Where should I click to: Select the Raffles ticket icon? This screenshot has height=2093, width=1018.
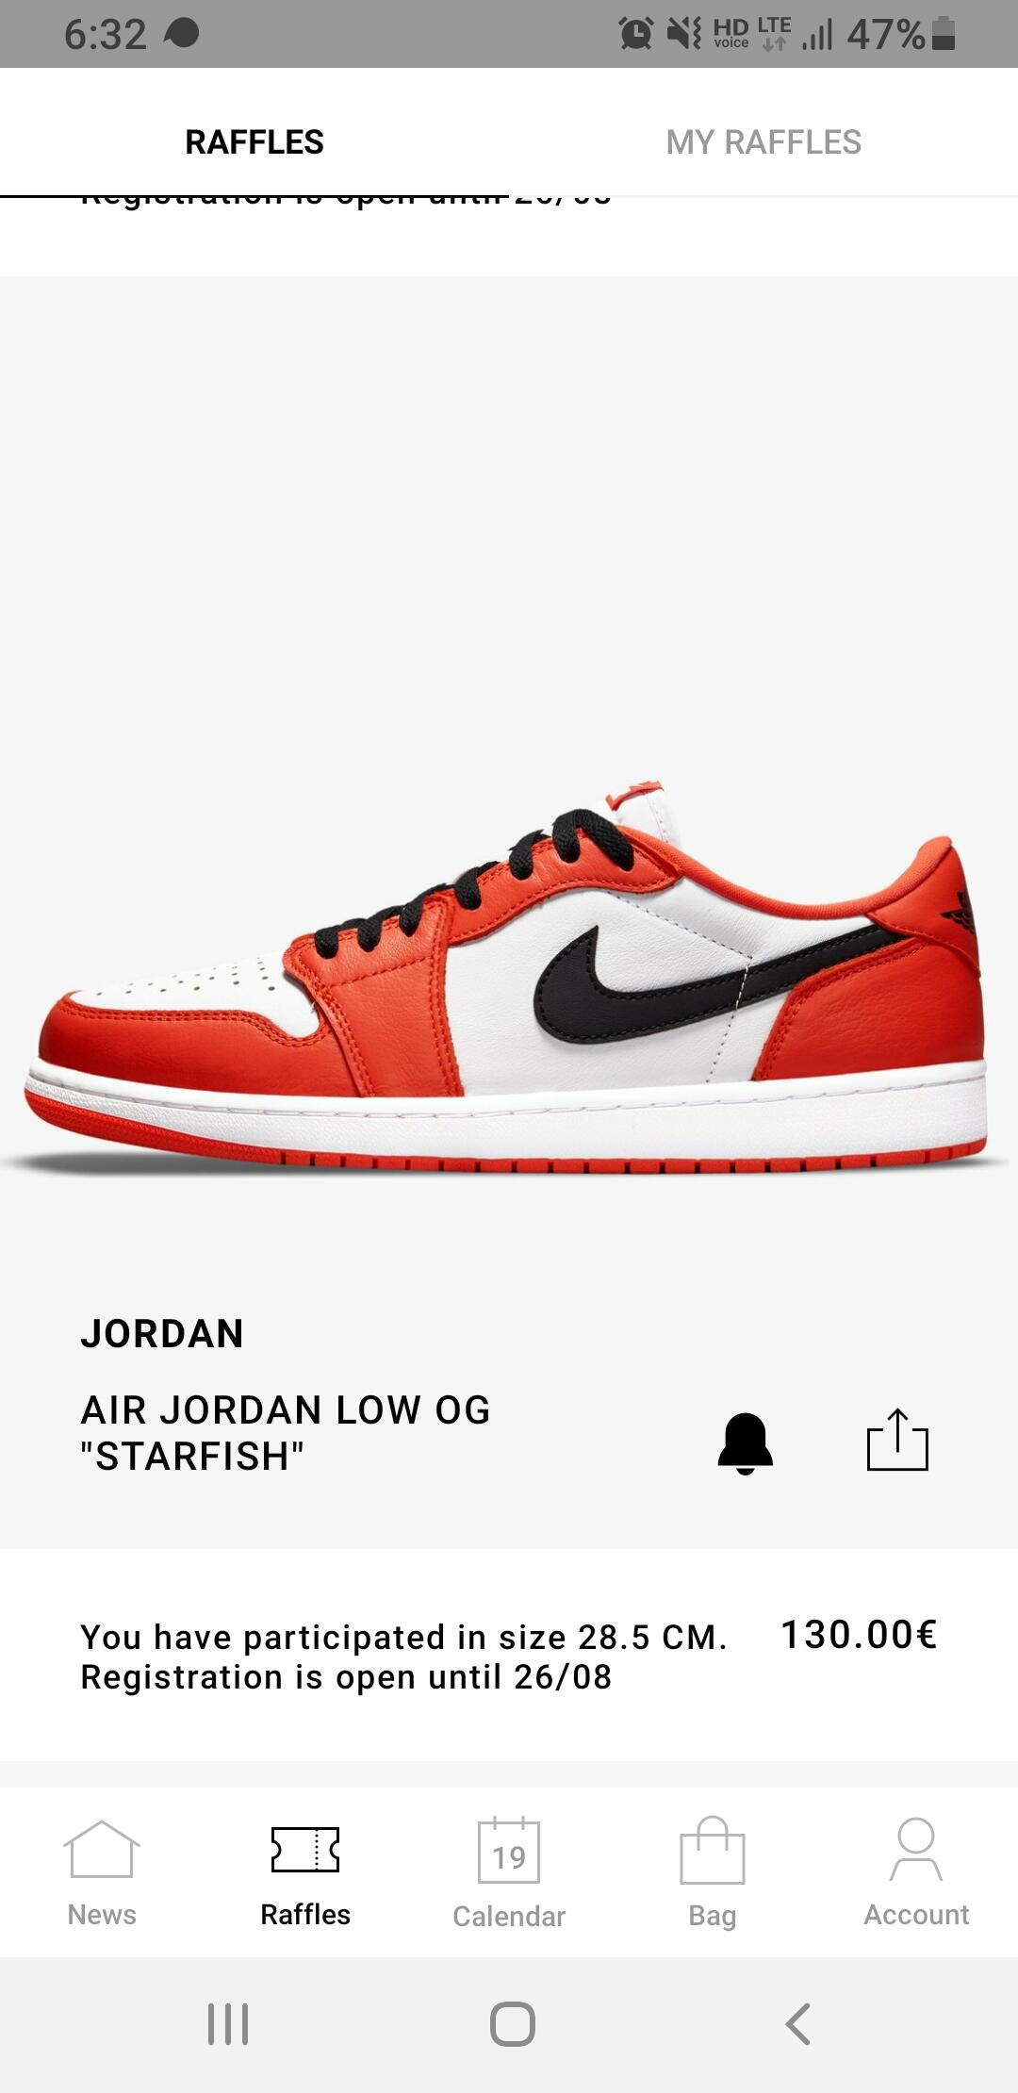[305, 1850]
